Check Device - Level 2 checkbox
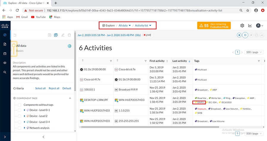267x141 pixels. click(x=20, y=116)
